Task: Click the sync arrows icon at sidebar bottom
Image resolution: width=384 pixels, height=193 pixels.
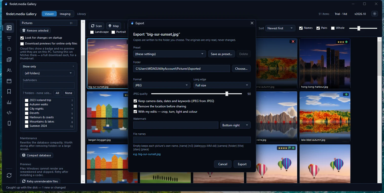Action: [9, 175]
